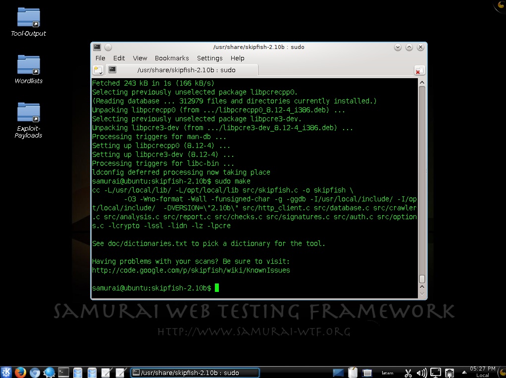506x378 pixels.
Task: Open the first file cabinet icon in the taskbar
Action: tap(77, 373)
